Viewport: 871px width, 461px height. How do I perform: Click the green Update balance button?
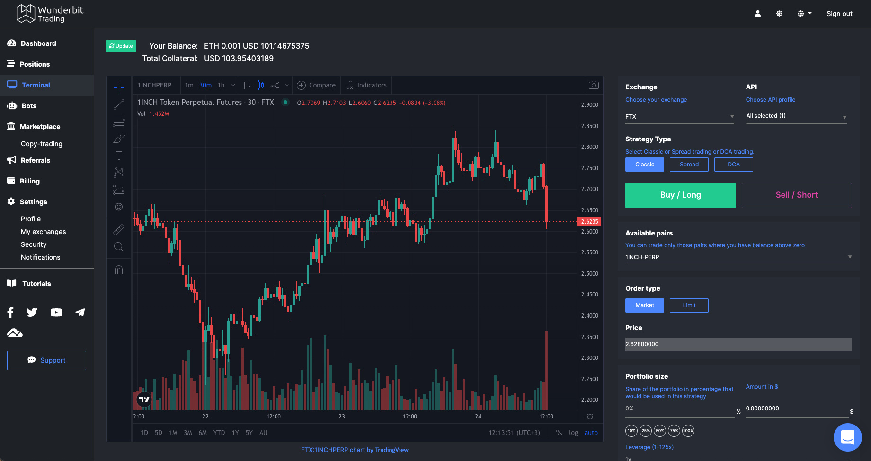[x=121, y=46]
